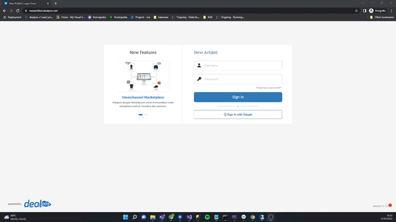Select the second carousel slide indicator
Viewport: 396px width, 222px height.
(146, 115)
